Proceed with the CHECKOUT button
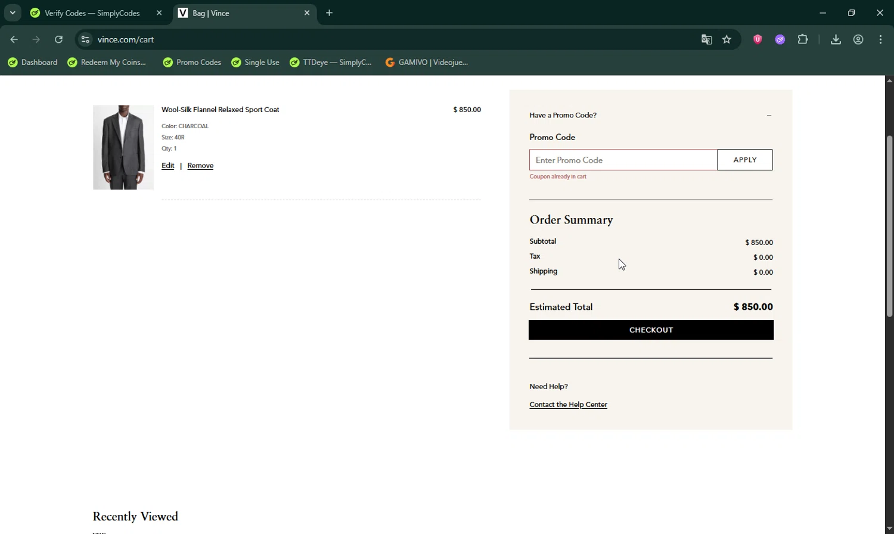The width and height of the screenshot is (894, 534). pos(651,330)
